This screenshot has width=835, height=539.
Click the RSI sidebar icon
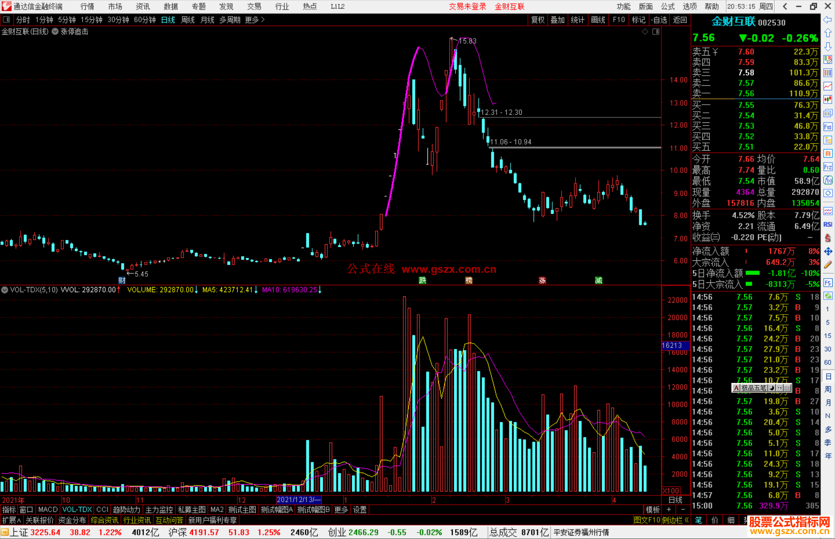828,224
